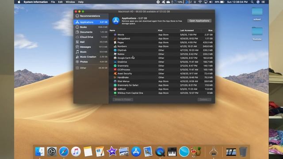Image resolution: width=283 pixels, height=159 pixels.
Task: Select the iMovie app icon in list
Action: 115,34
